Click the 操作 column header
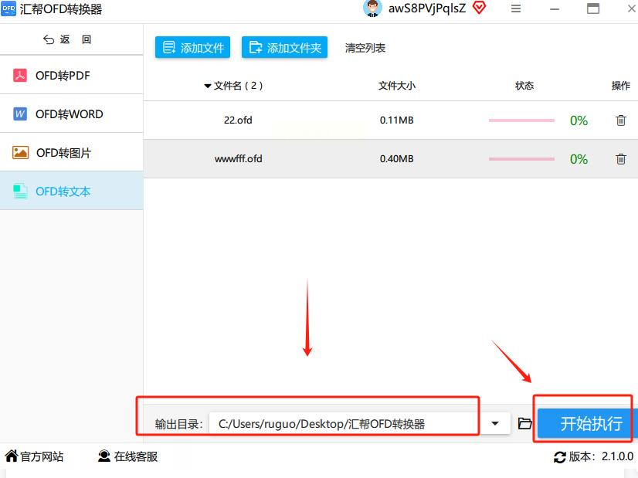The width and height of the screenshot is (638, 478). click(620, 86)
